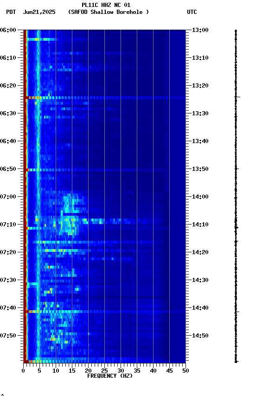Click the 14:40 UTC time label
256x400 pixels.
point(200,308)
